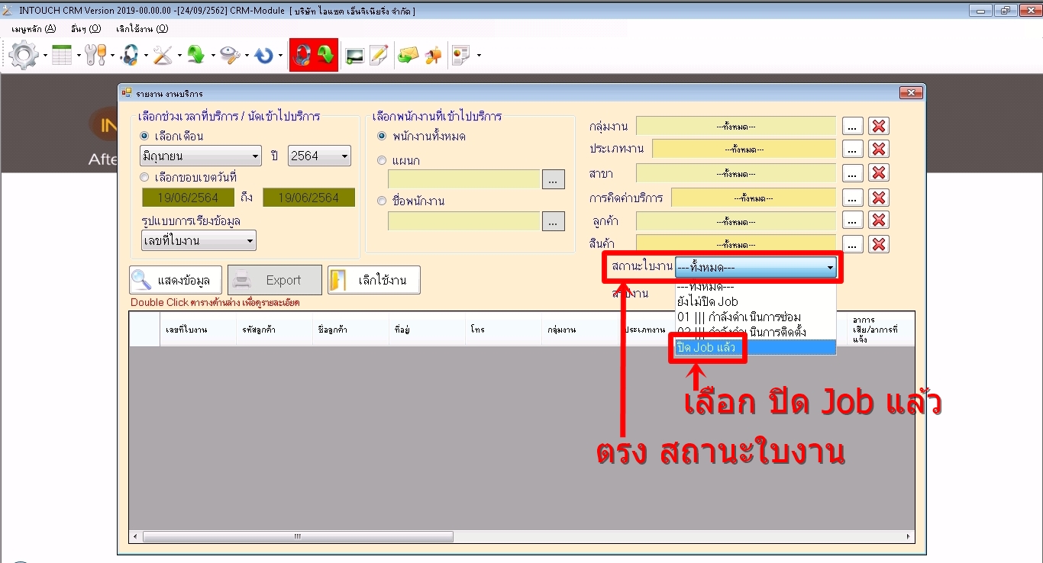Screen dimensions: 1043x563
Task: Expand the year dropdown showing 2564
Action: pyautogui.click(x=319, y=156)
